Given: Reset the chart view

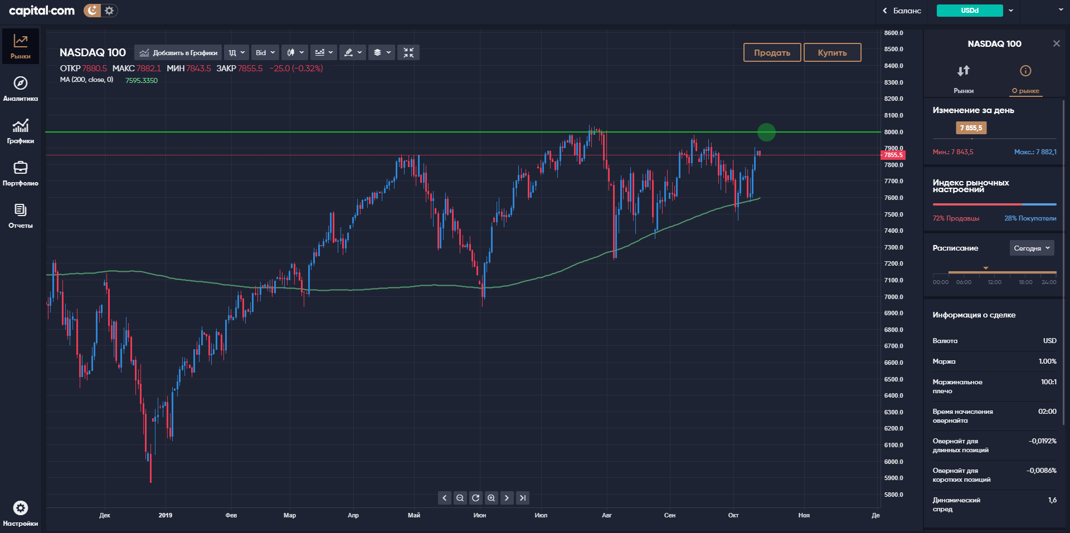Looking at the screenshot, I should 475,498.
